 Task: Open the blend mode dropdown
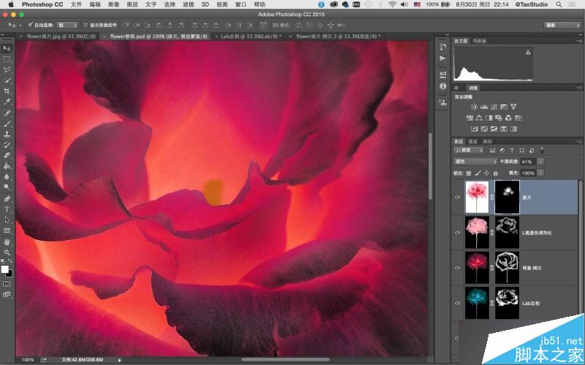pyautogui.click(x=475, y=161)
